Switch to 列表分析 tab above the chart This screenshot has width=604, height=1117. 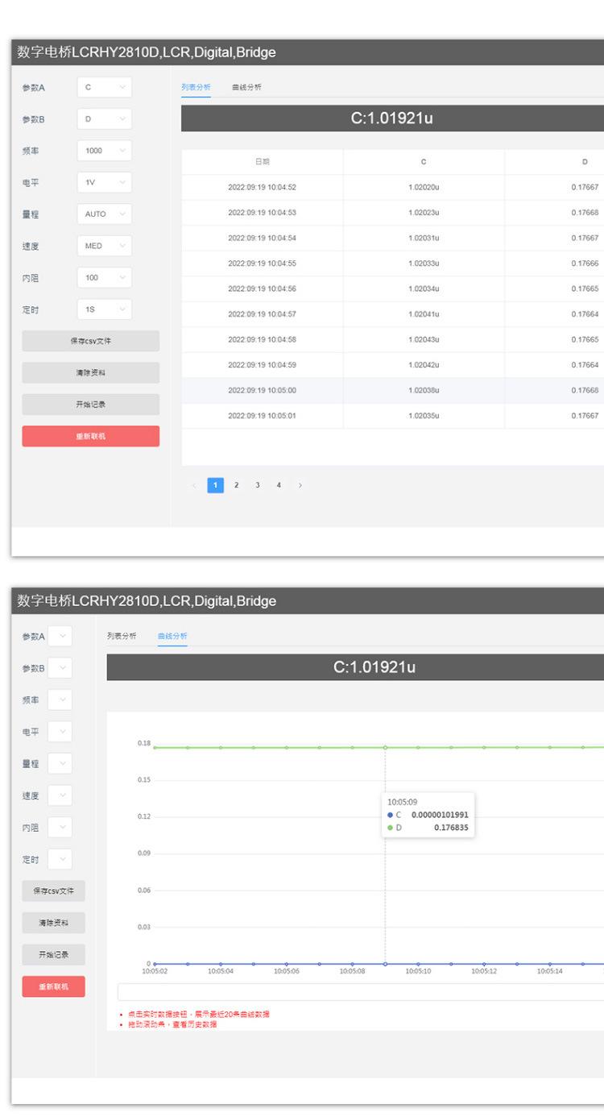click(x=122, y=636)
